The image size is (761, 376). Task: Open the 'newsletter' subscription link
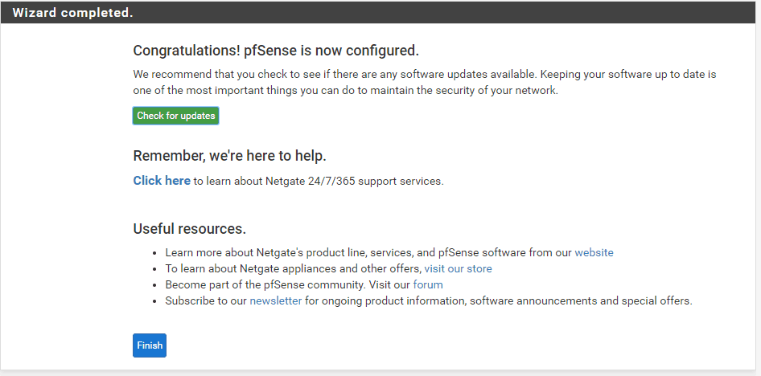276,300
